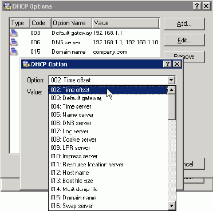Screen dimensions: 213x211
Task: Click the DHCP Options window title icon
Action: coord(7,6)
